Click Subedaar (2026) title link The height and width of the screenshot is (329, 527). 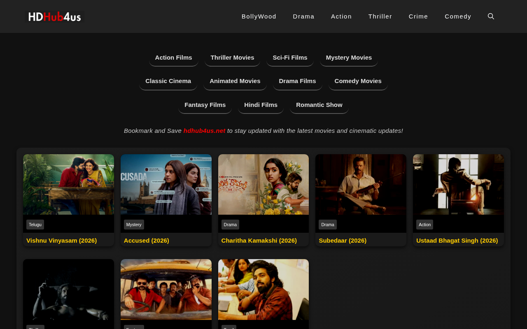click(x=343, y=241)
